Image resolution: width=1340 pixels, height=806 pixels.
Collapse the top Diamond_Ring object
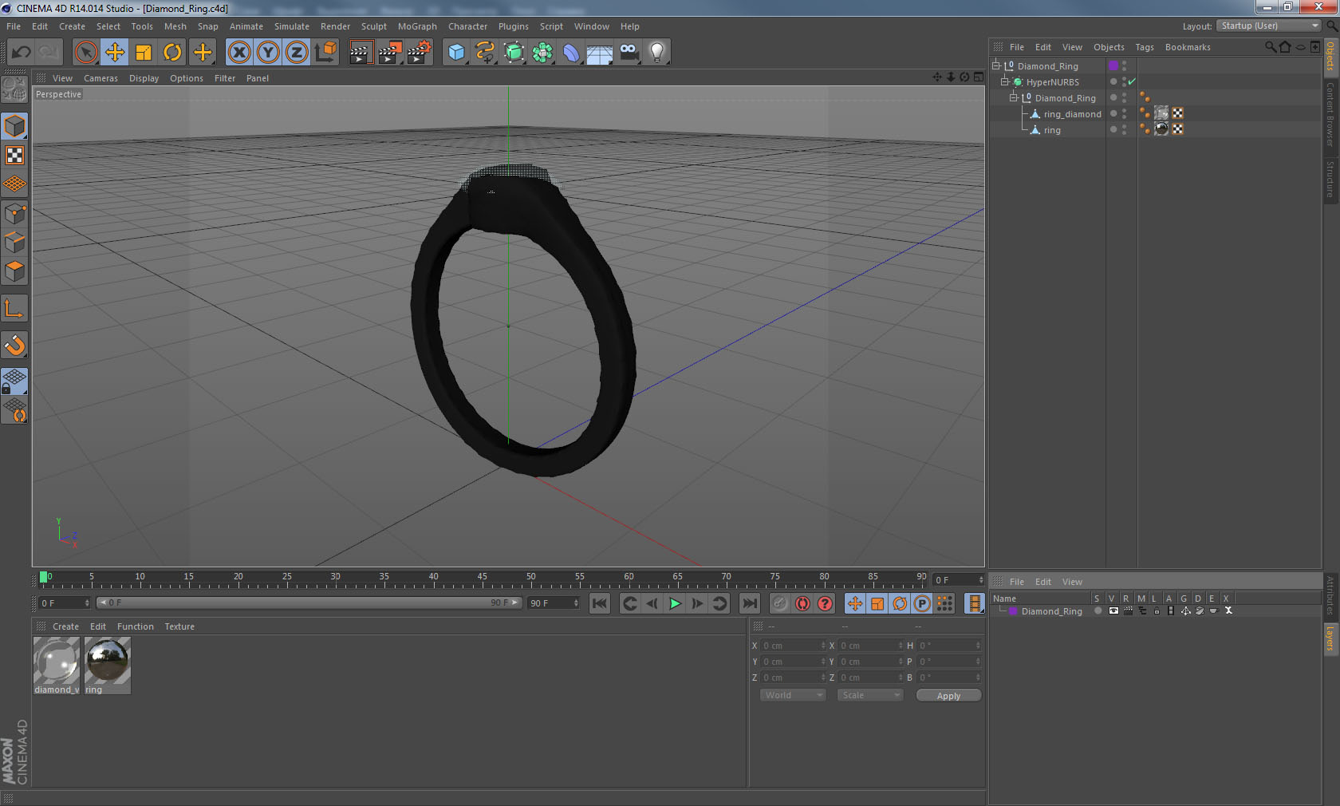(996, 65)
